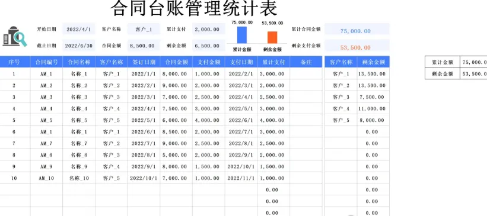Select contract name cell 名称_10
The height and width of the screenshot is (216, 487).
(79, 178)
